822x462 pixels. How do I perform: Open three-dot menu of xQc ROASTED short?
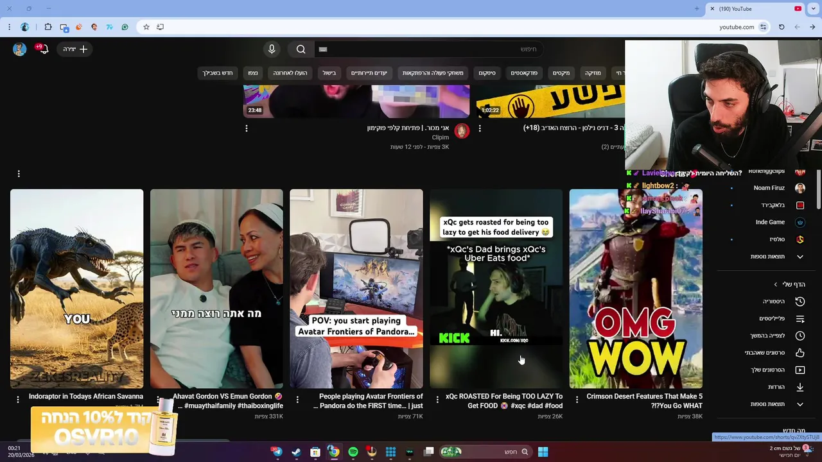[x=437, y=399]
